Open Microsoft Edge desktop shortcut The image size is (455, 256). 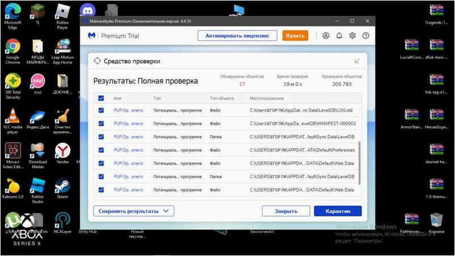click(12, 17)
